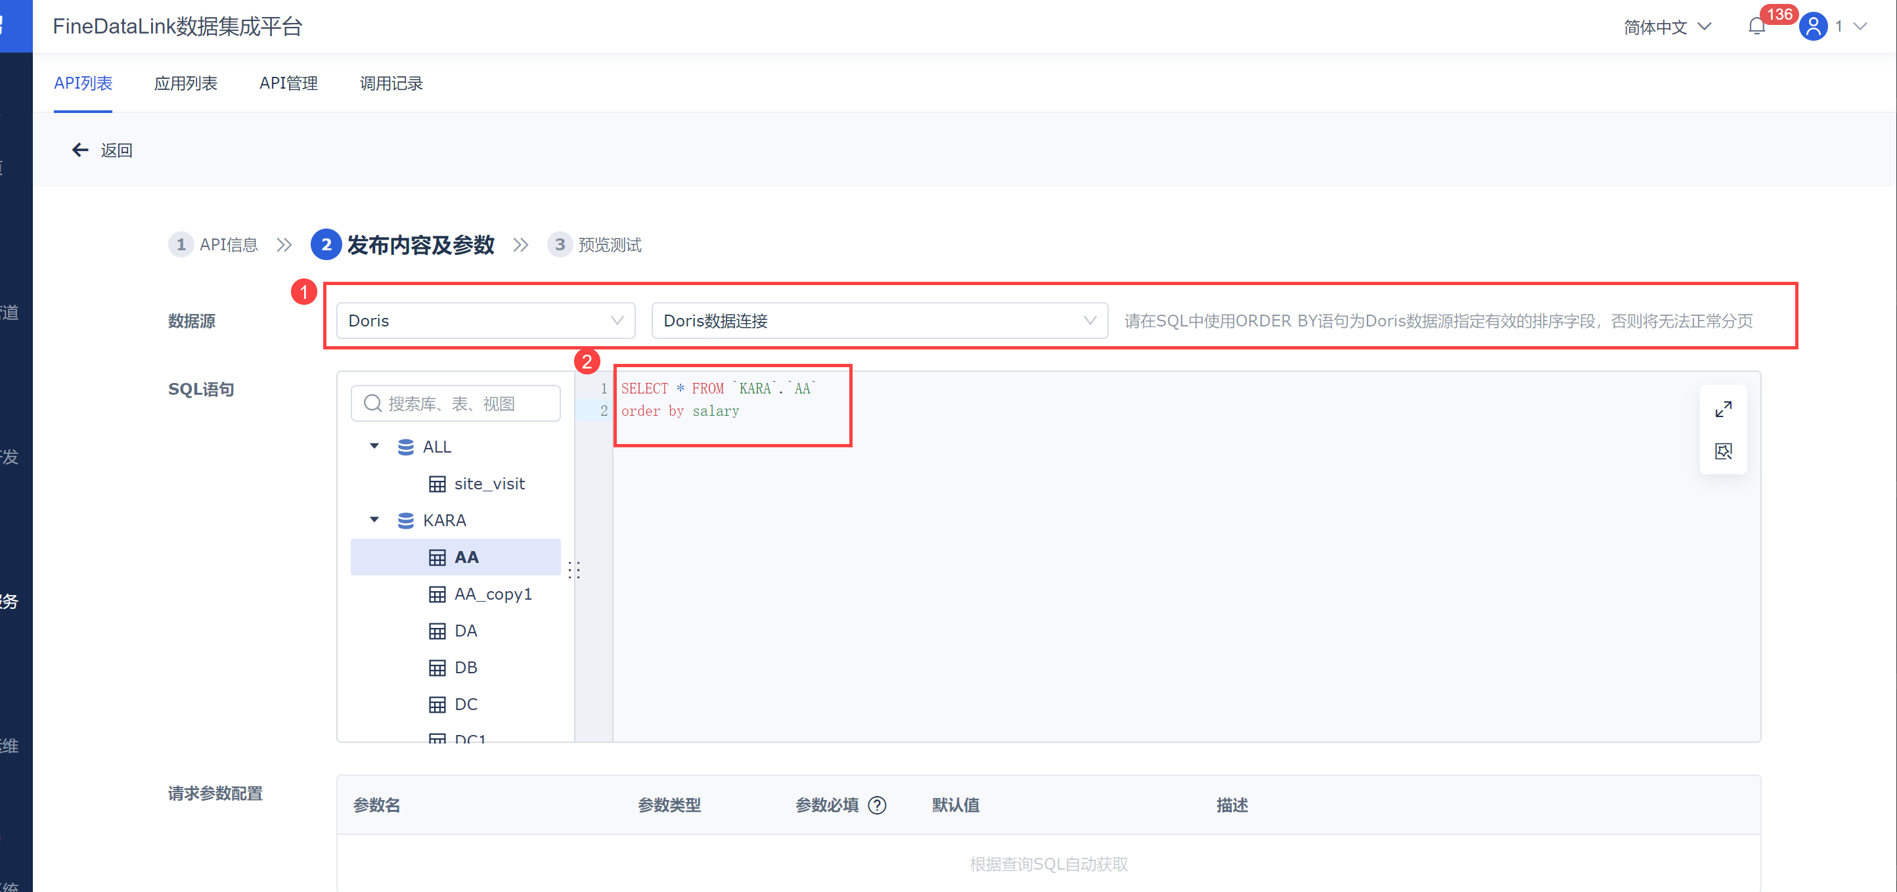This screenshot has height=892, width=1897.
Task: Collapse the KARA database tree node
Action: click(x=374, y=520)
